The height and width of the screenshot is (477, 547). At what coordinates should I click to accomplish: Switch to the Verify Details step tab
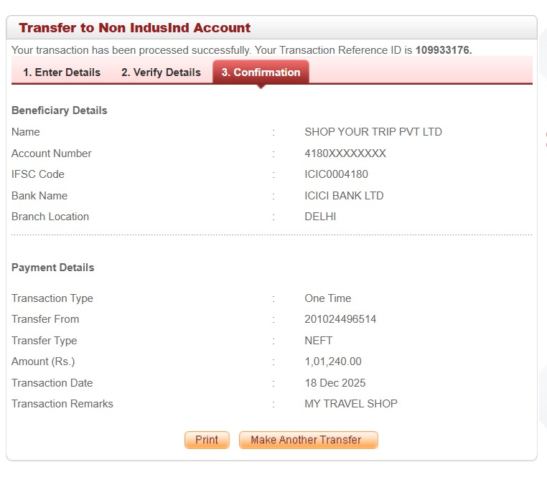(161, 72)
